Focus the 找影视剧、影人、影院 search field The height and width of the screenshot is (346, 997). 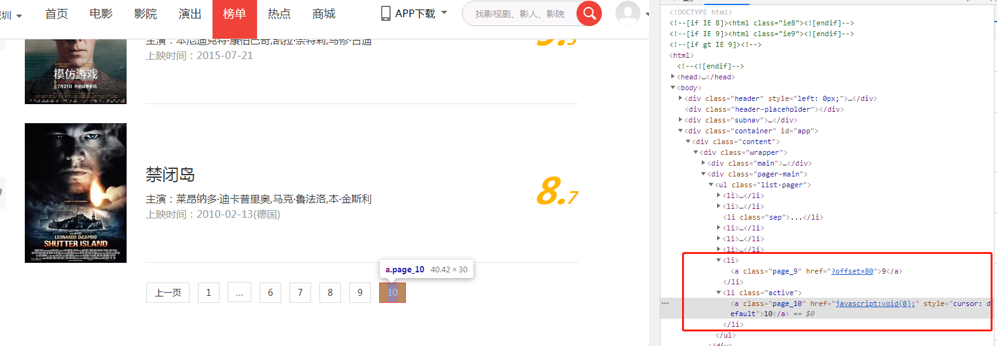coord(519,14)
